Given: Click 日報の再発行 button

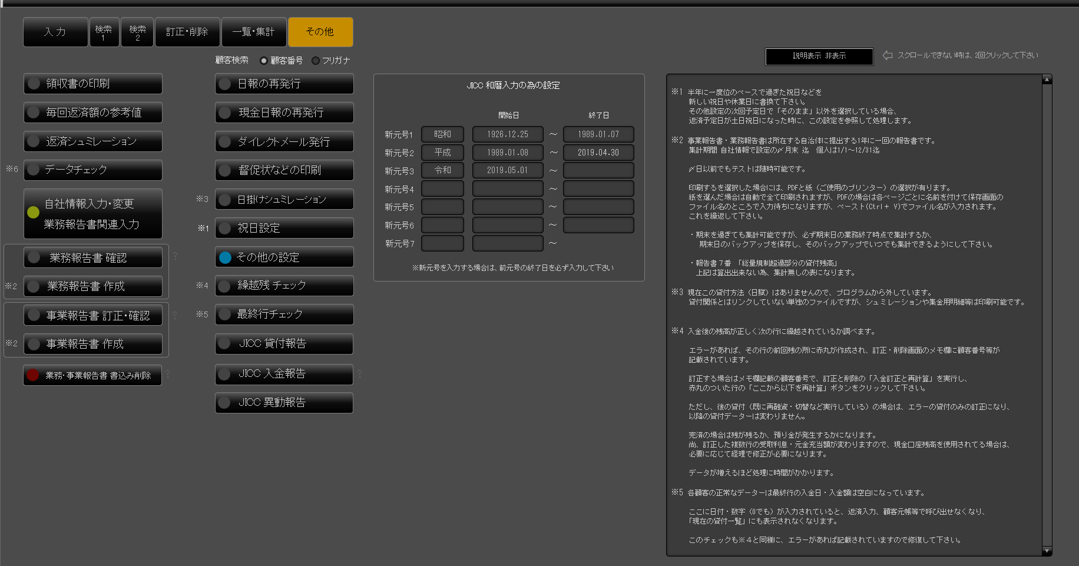Looking at the screenshot, I should [x=284, y=84].
